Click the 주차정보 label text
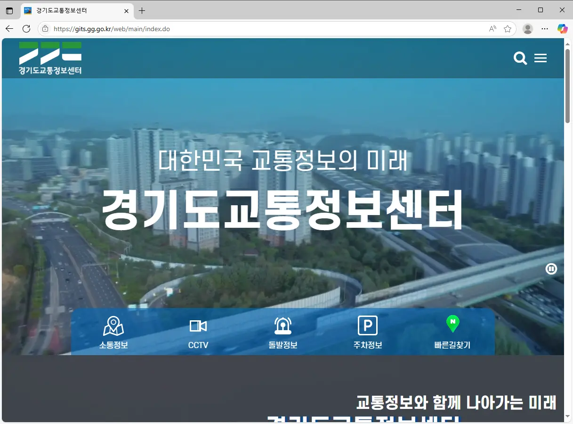 click(x=368, y=345)
